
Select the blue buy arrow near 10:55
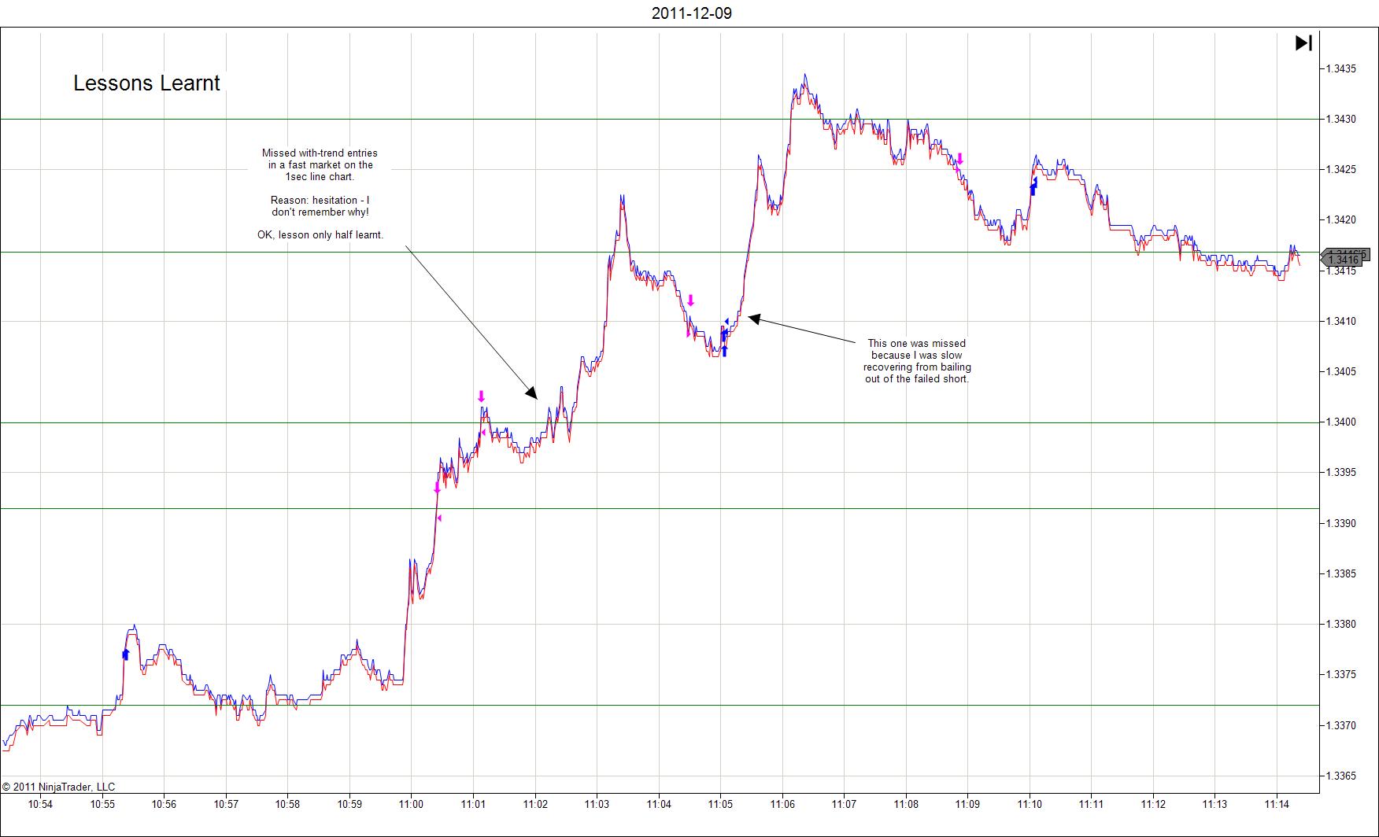[x=125, y=654]
